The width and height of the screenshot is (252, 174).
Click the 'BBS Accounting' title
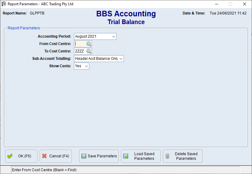(126, 14)
